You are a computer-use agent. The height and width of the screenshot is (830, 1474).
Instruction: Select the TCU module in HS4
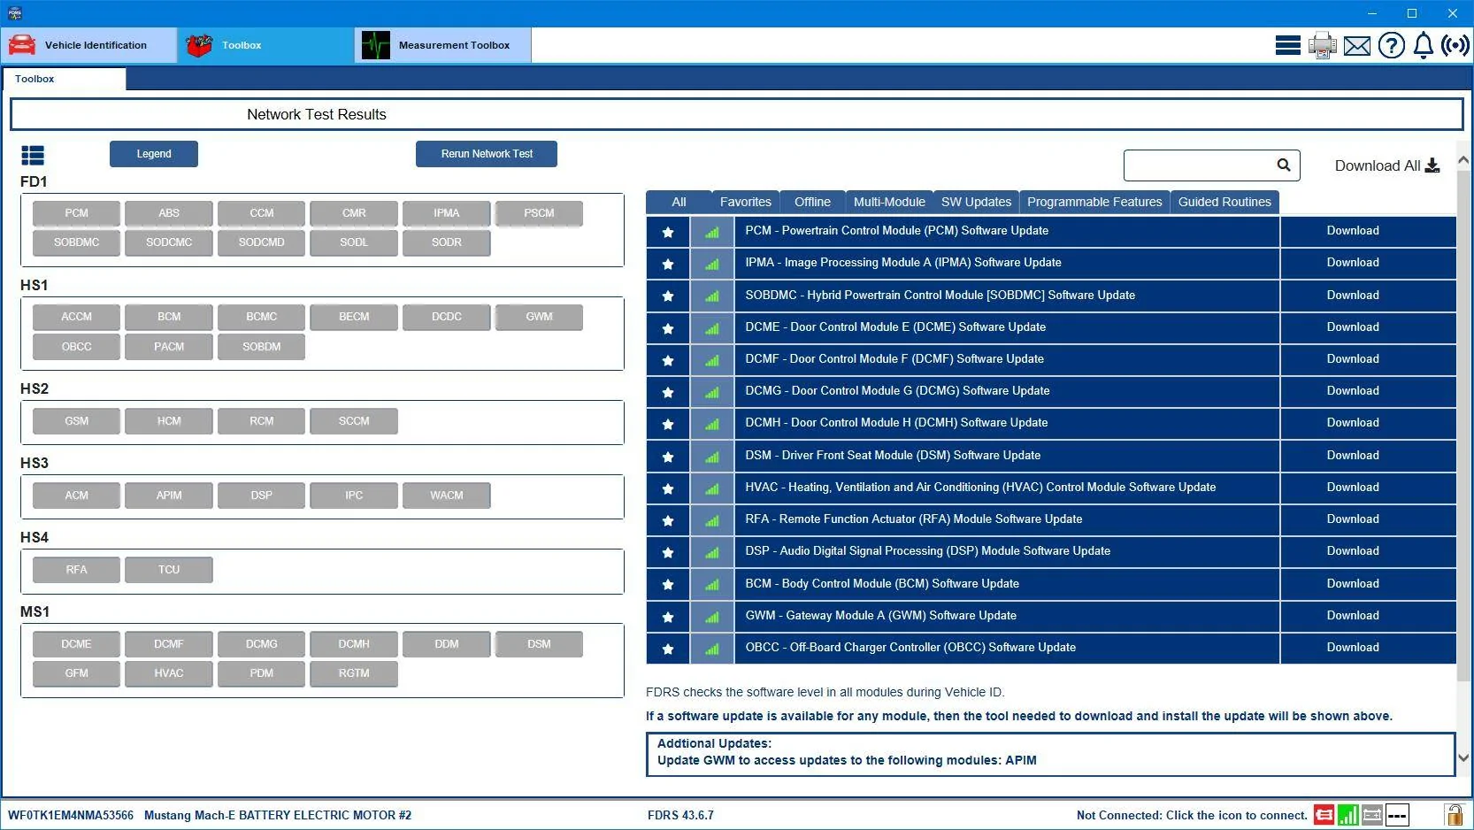point(169,570)
